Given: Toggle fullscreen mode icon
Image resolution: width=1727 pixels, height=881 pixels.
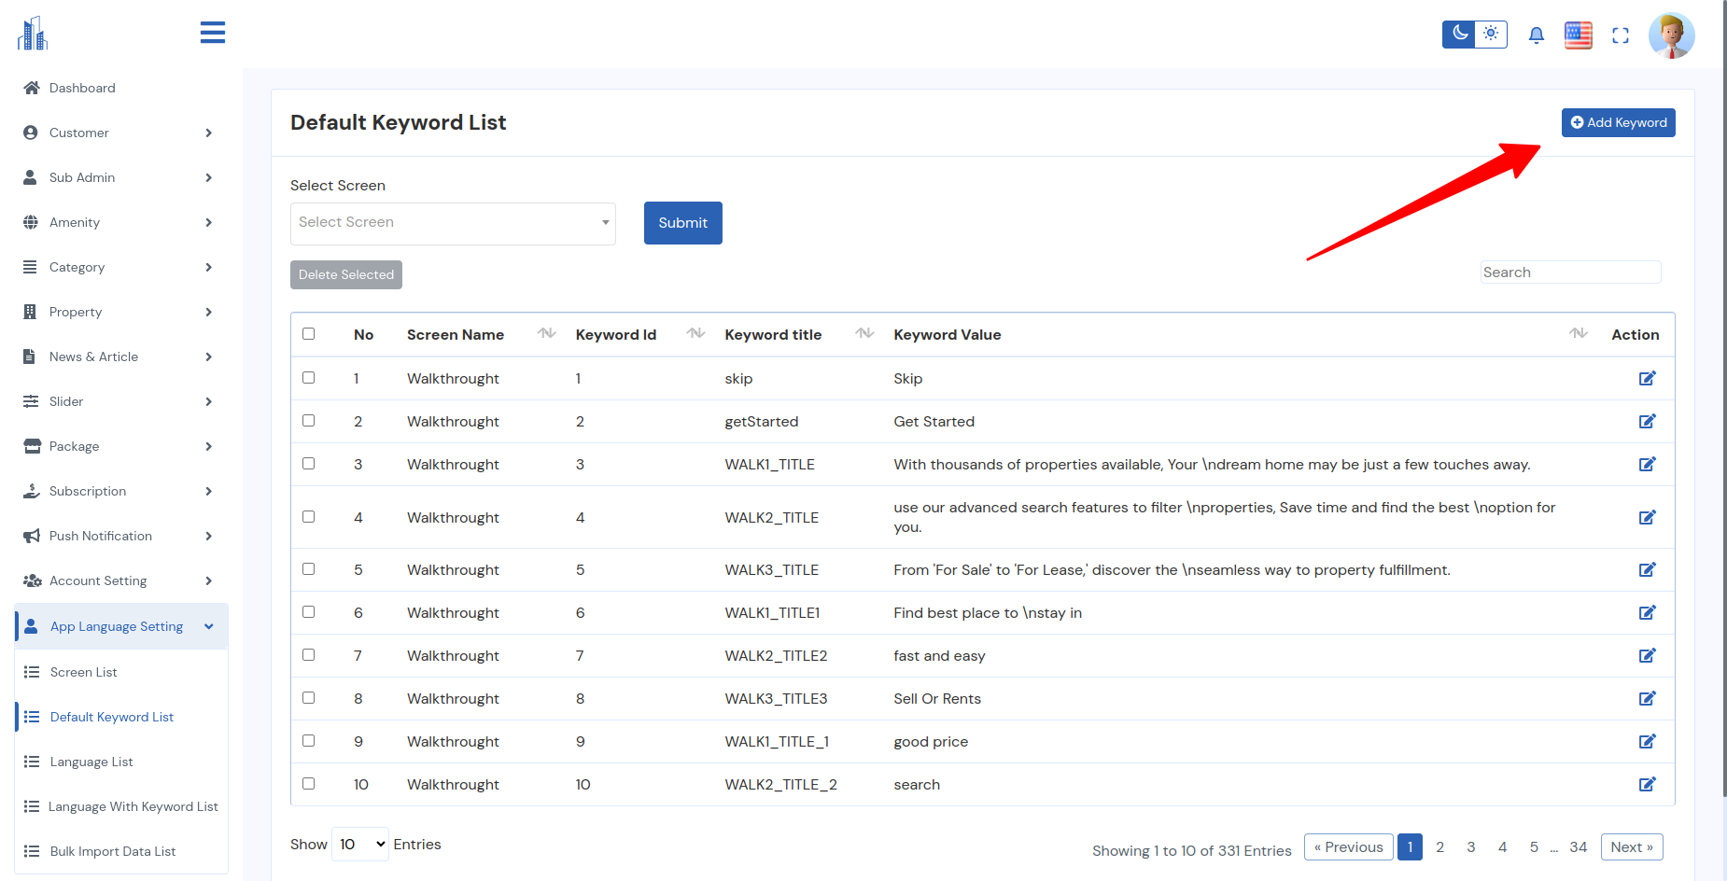Looking at the screenshot, I should coord(1621,35).
